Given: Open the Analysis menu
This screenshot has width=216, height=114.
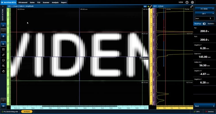Looking at the screenshot, I should 55,2.
